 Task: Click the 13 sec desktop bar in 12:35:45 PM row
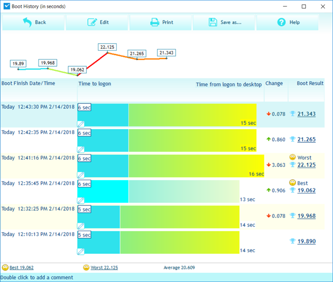click(x=184, y=192)
